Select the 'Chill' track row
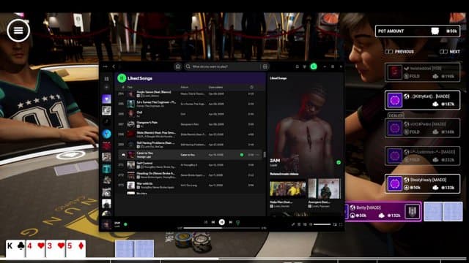 [190, 114]
